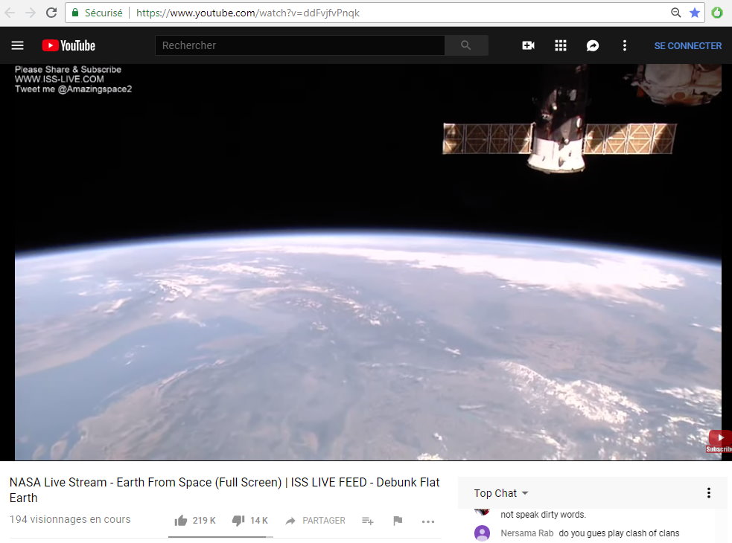Click the upload video camera icon
This screenshot has height=543, width=732.
528,45
